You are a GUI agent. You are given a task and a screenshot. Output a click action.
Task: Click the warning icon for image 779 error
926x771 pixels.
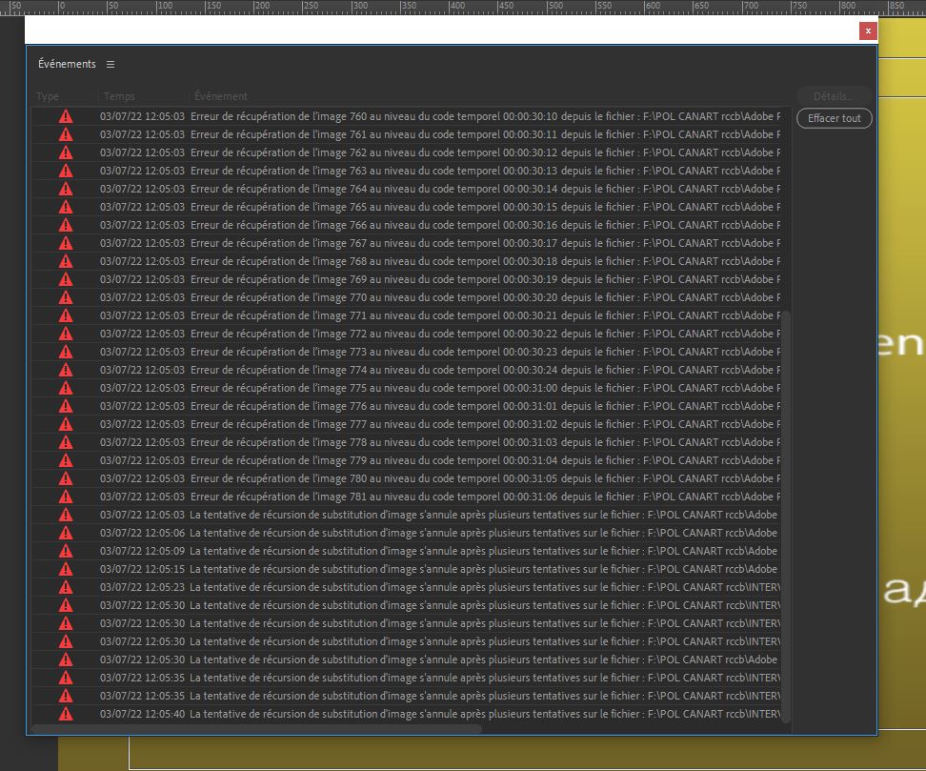coord(66,461)
